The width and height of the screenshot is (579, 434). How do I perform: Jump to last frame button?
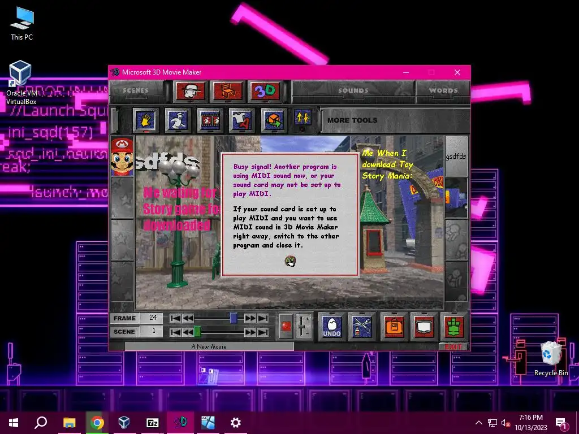(x=263, y=318)
